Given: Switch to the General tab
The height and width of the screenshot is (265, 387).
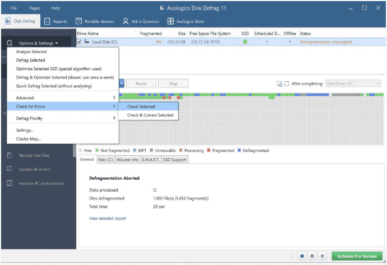Looking at the screenshot, I should coord(87,159).
